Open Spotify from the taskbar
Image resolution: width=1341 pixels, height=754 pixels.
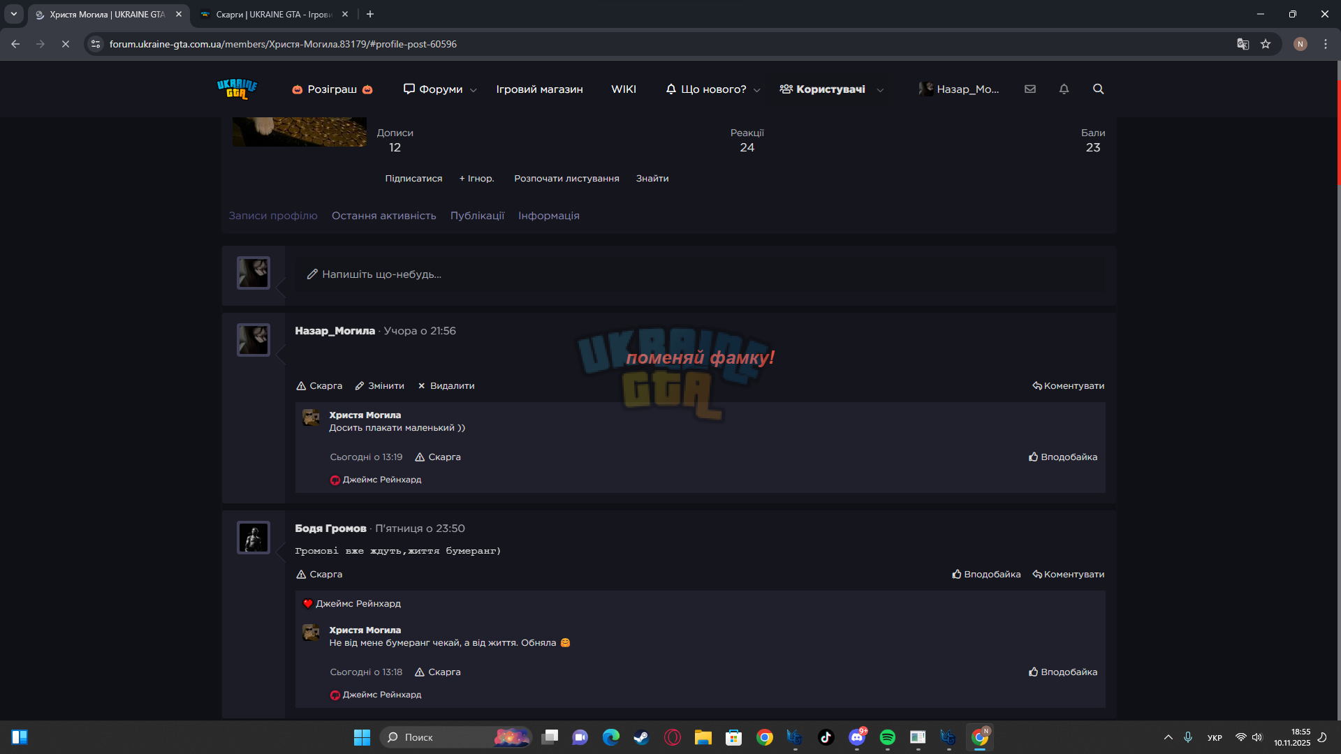point(887,737)
